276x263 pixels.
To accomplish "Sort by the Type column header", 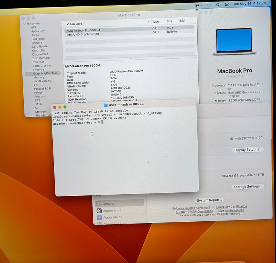I will [156, 22].
